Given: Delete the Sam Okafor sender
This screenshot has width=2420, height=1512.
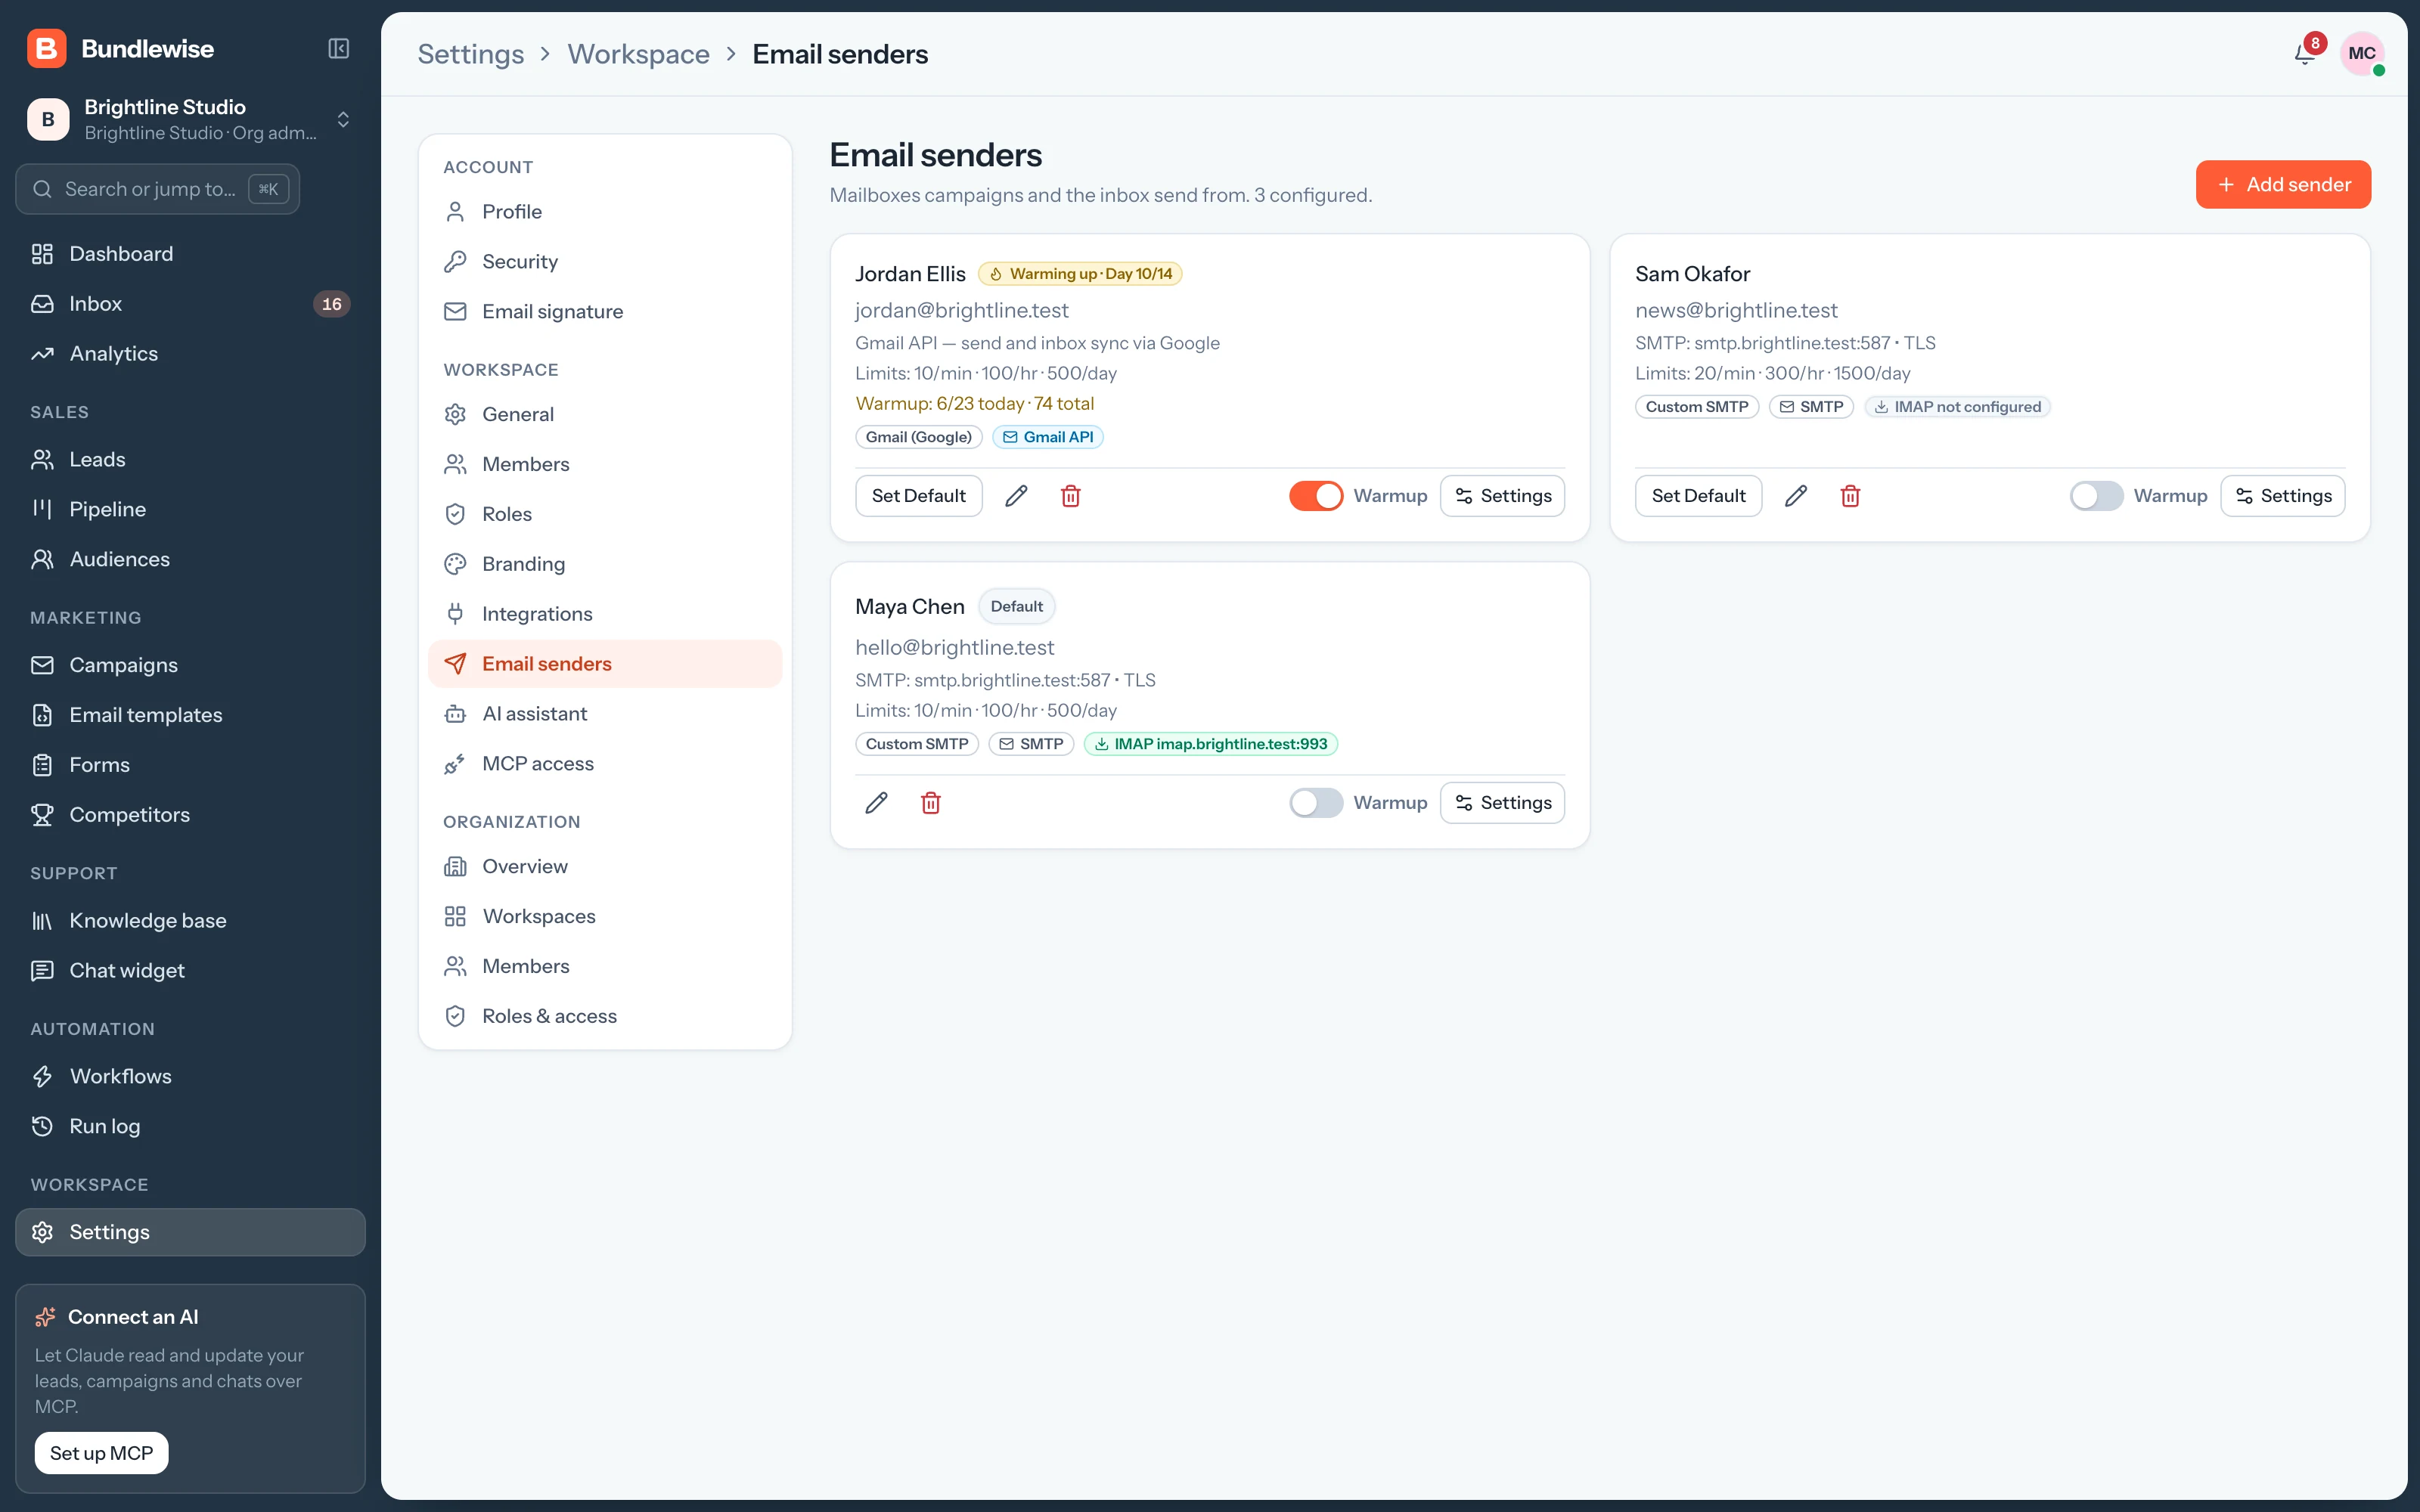Looking at the screenshot, I should 1850,496.
